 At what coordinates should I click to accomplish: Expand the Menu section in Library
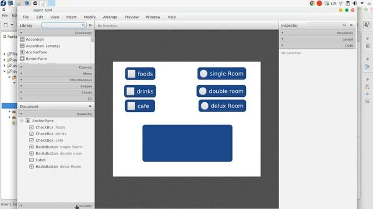coord(56,74)
